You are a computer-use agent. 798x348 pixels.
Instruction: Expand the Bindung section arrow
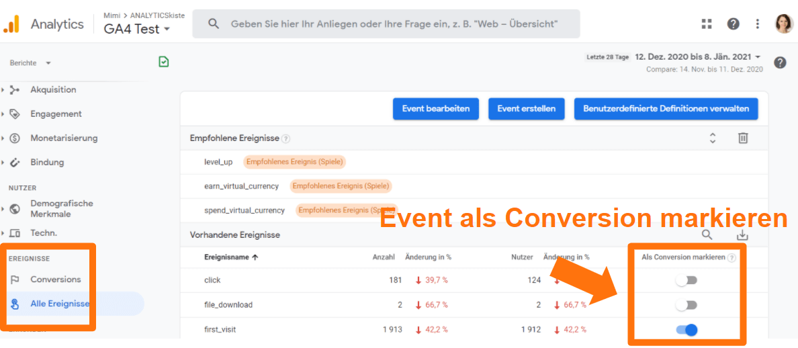[3, 163]
